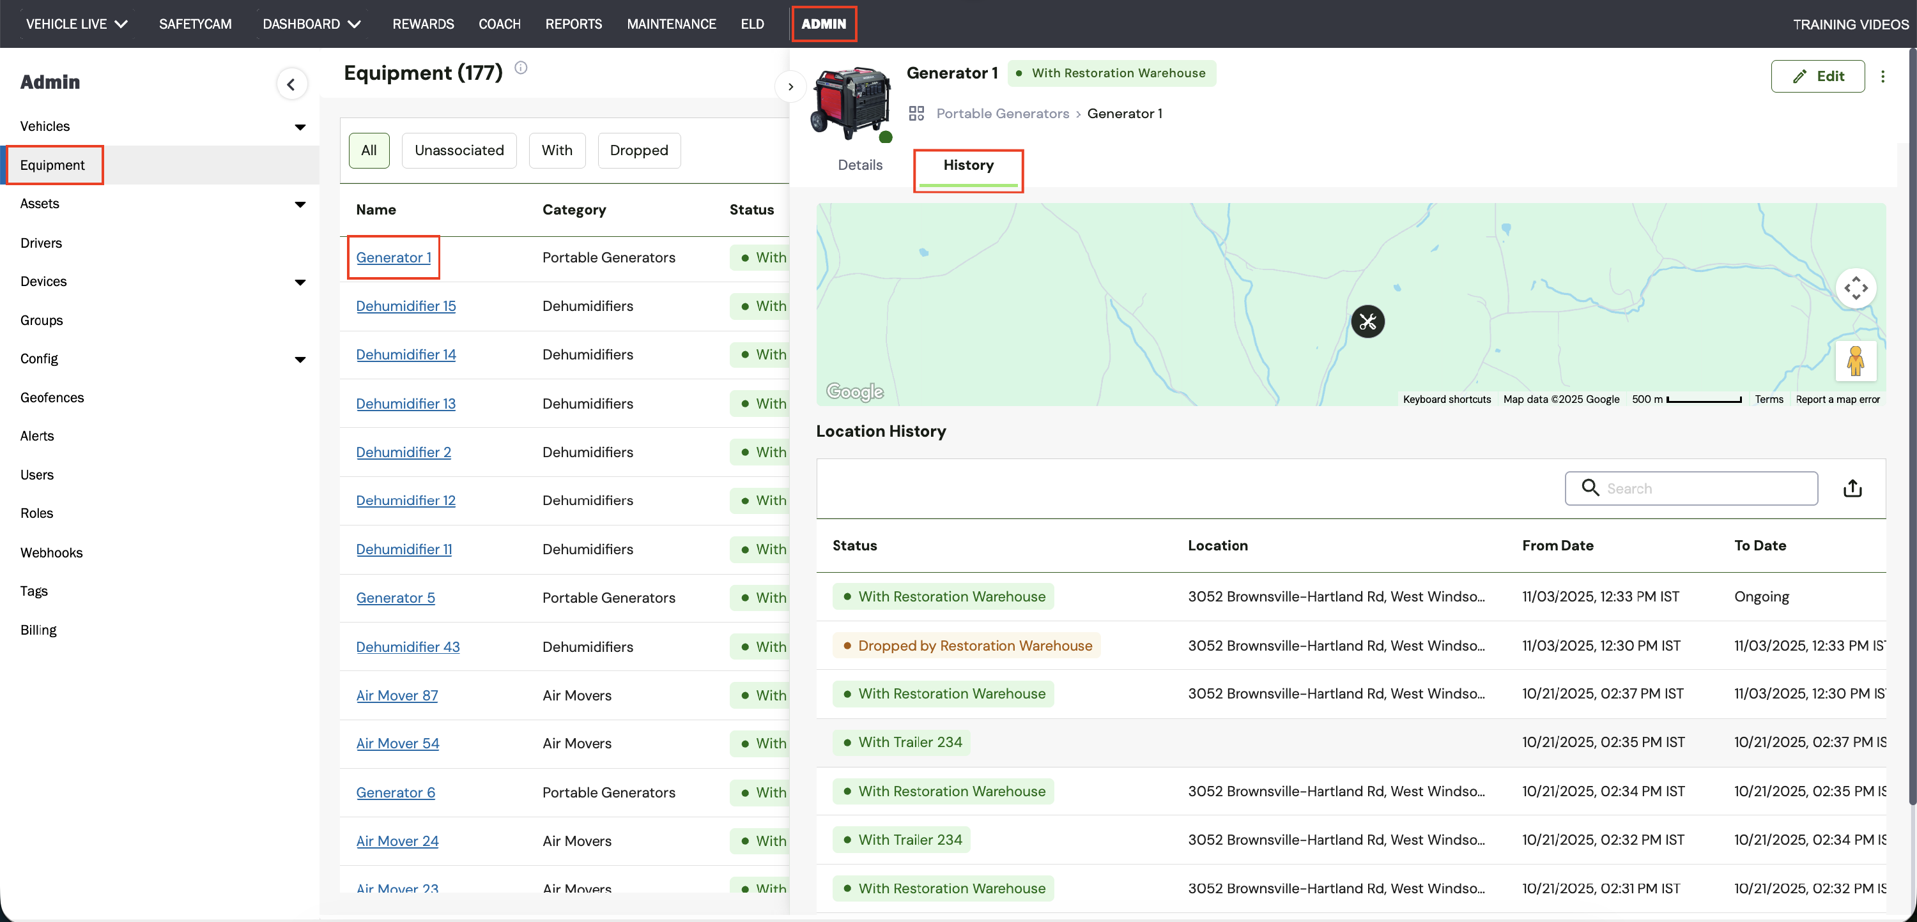Screen dimensions: 1917x922
Task: Select the Dropped filter chip
Action: [x=638, y=150]
